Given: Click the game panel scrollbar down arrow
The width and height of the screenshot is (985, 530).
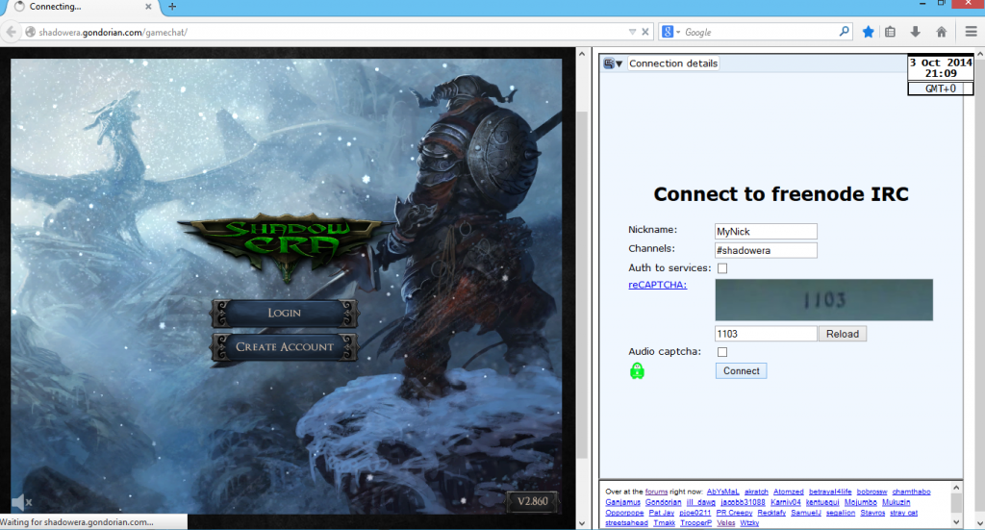Looking at the screenshot, I should click(582, 522).
